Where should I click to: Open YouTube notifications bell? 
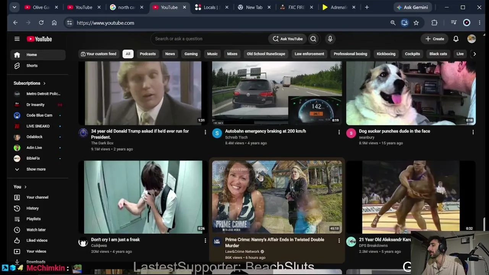coord(456,39)
